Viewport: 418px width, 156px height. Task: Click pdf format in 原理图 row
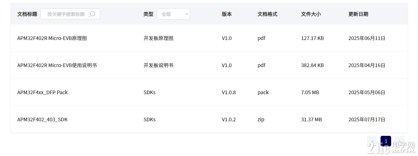tap(262, 38)
